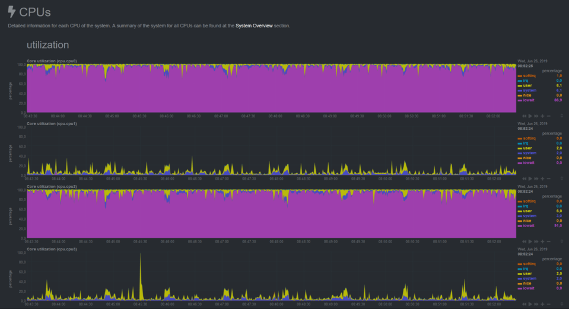This screenshot has height=309, width=569.
Task: Click iowait value 91,0 in cpu2 legend
Action: pos(558,225)
